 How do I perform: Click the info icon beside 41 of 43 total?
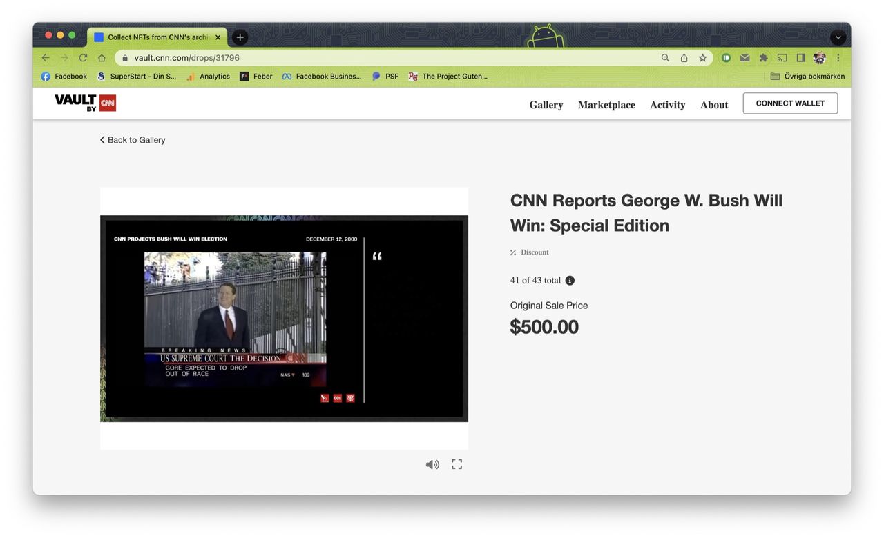(x=570, y=281)
